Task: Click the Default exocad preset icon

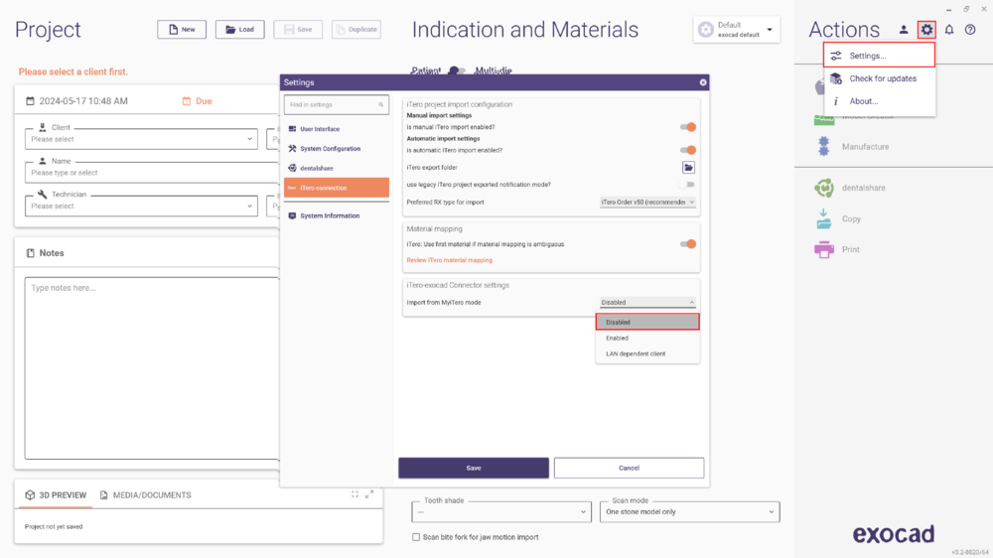Action: [x=705, y=30]
